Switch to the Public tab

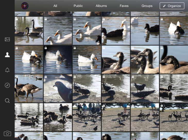coord(78,6)
